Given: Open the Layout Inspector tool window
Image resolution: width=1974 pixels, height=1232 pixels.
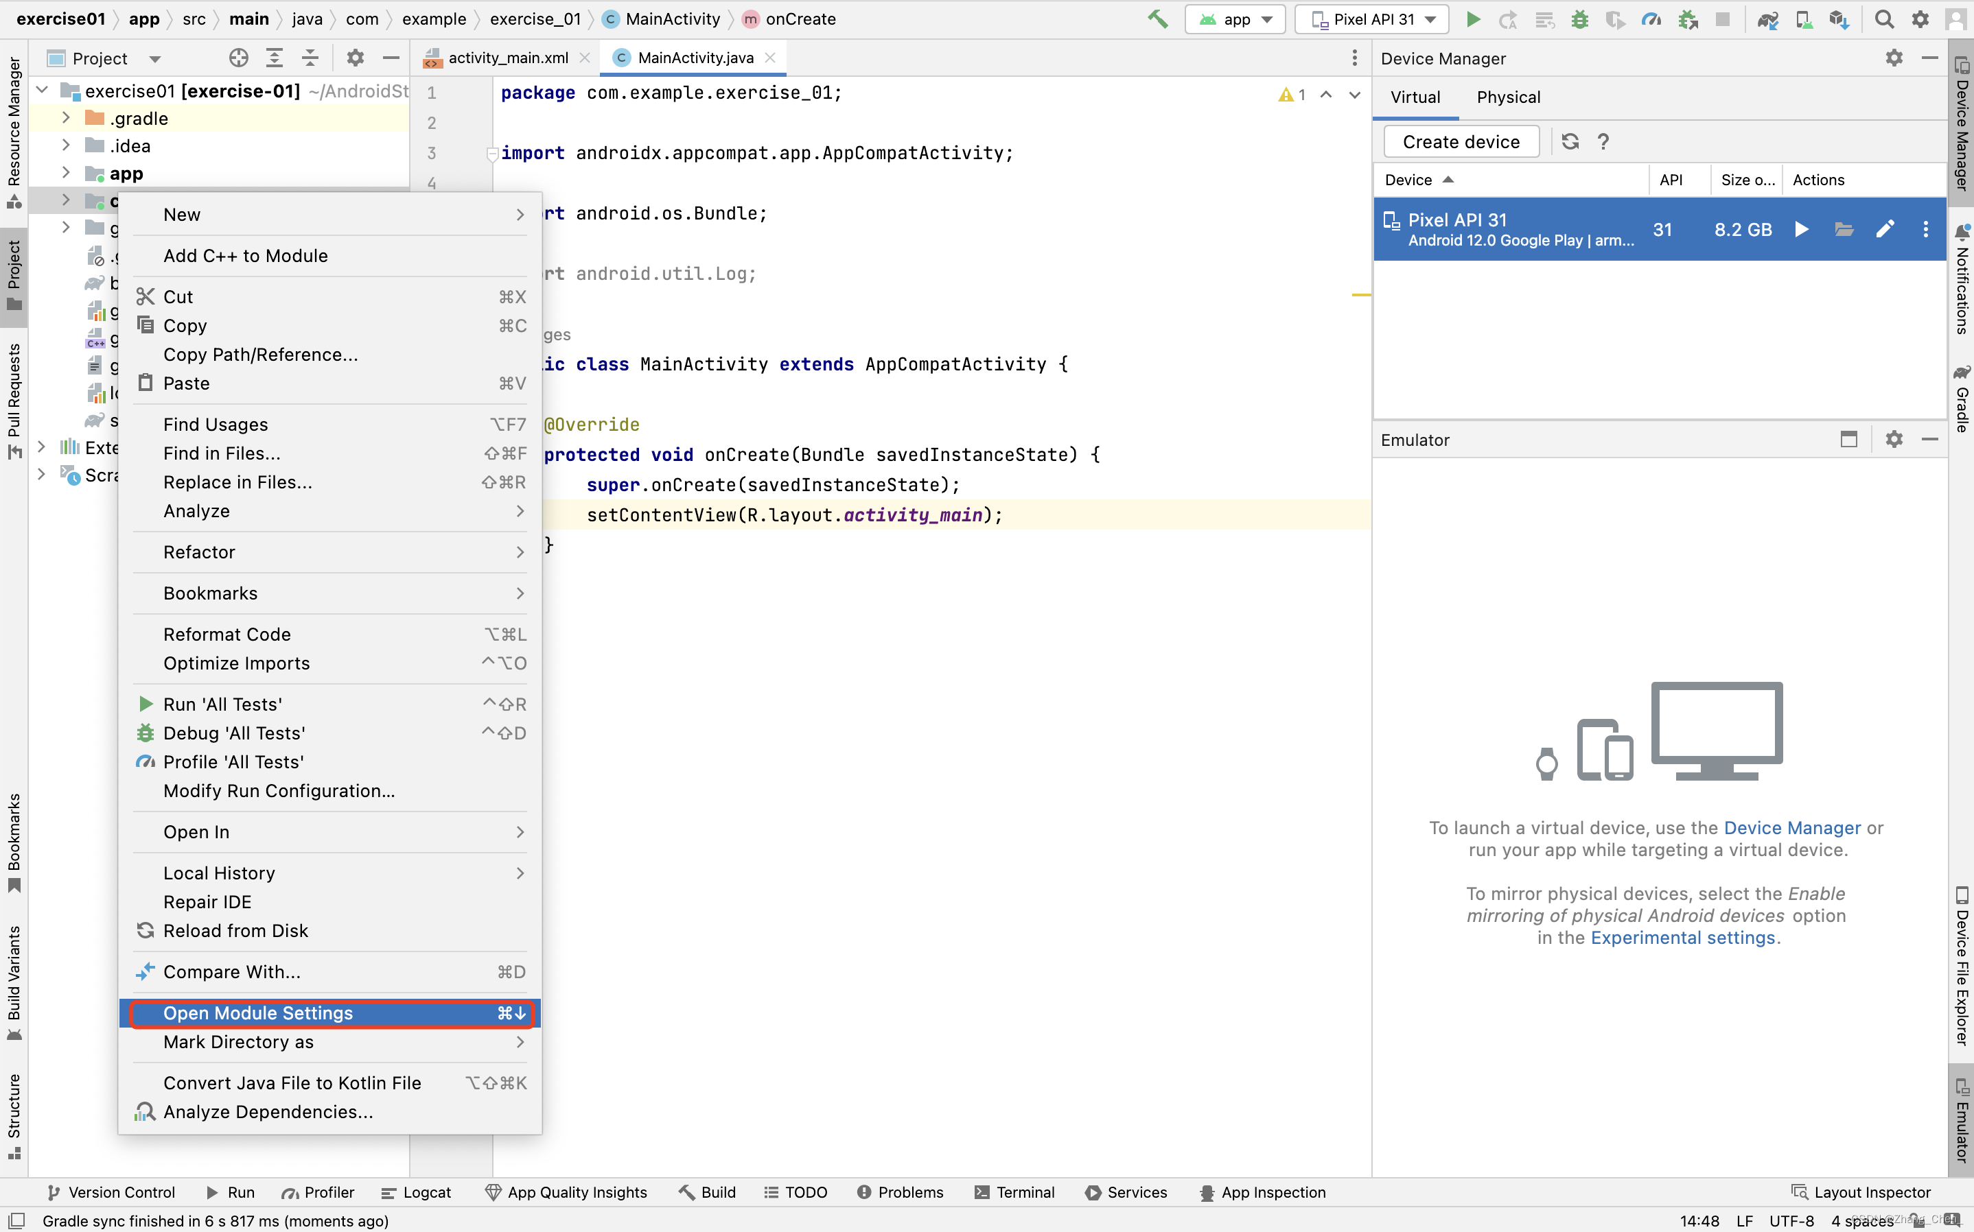Looking at the screenshot, I should (x=1861, y=1192).
